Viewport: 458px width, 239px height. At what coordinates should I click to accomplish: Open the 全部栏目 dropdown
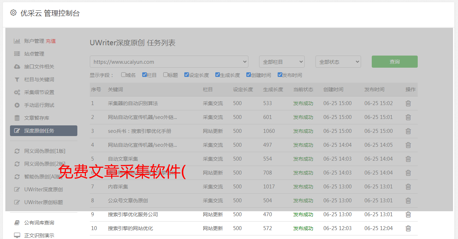tap(282, 62)
